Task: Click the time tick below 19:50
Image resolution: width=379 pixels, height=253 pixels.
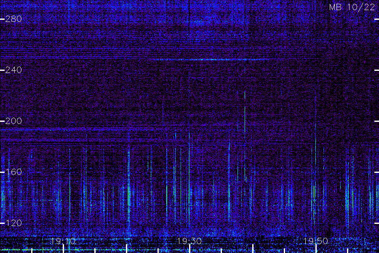Action: (316, 249)
